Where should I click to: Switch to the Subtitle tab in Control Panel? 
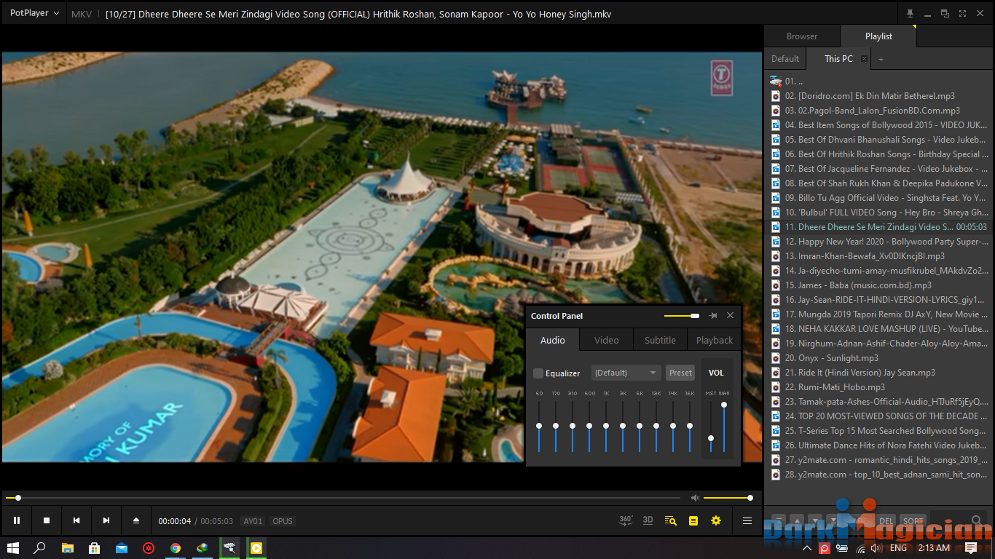click(x=660, y=340)
